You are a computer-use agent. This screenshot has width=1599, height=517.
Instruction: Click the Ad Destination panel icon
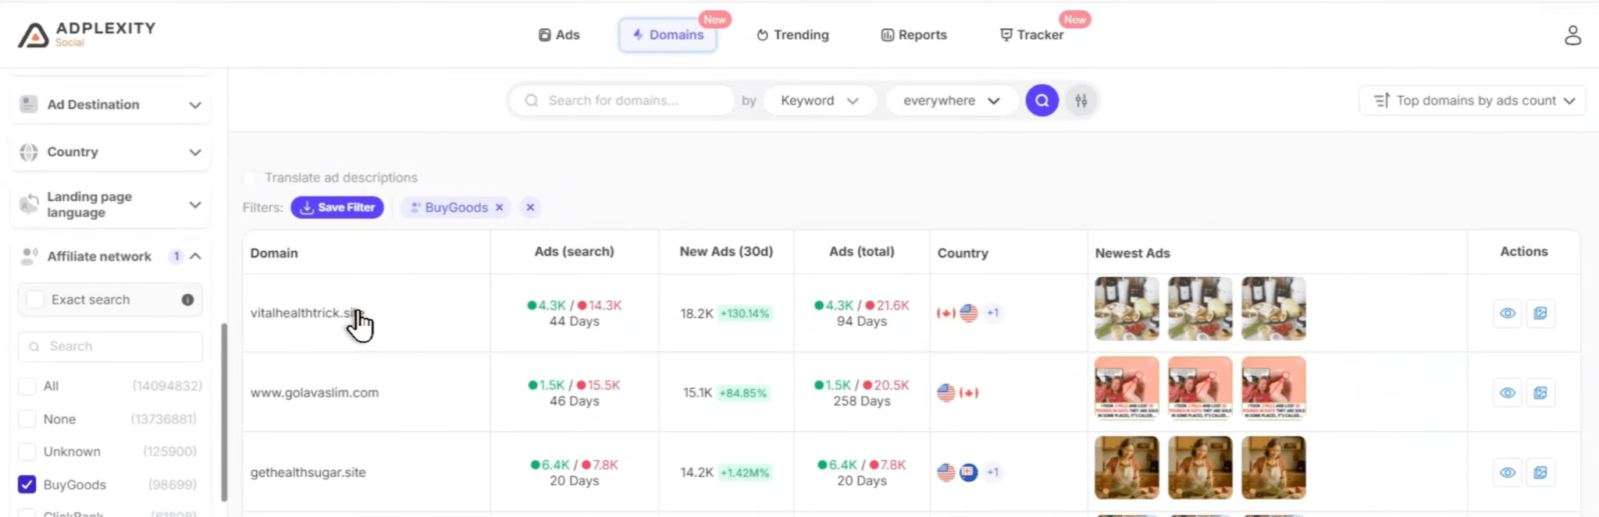click(x=29, y=104)
